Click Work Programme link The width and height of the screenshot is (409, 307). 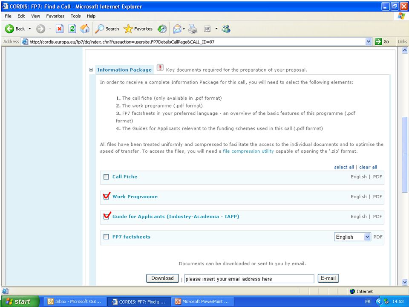(135, 197)
